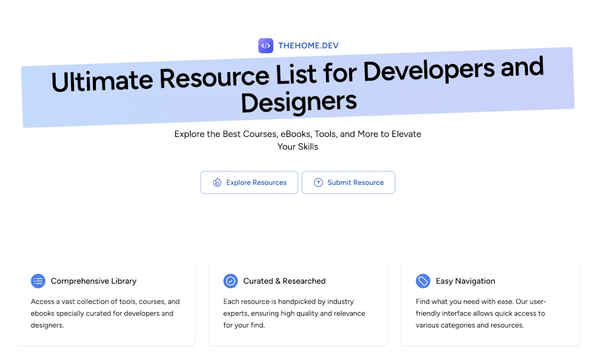
Task: Select the list icon on Comprehensive Library card
Action: pyautogui.click(x=38, y=281)
